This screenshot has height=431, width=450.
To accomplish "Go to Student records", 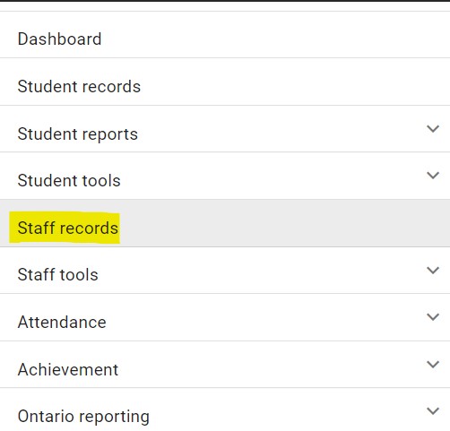I will tap(79, 87).
